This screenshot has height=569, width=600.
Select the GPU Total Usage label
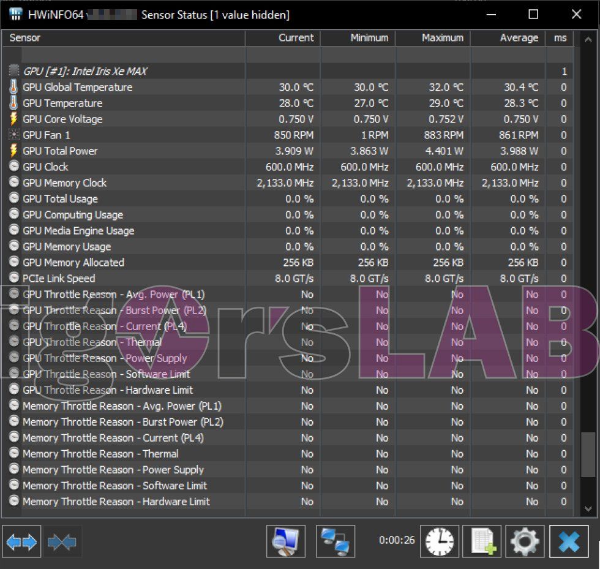click(61, 198)
